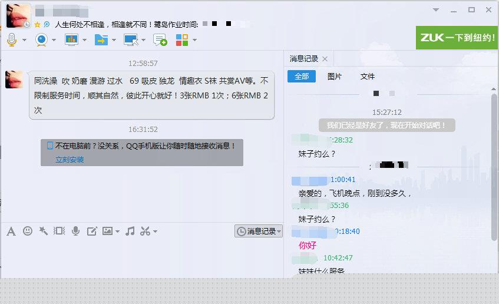The height and width of the screenshot is (304, 499).
Task: Start a voice call with microphone icon
Action: [x=11, y=39]
